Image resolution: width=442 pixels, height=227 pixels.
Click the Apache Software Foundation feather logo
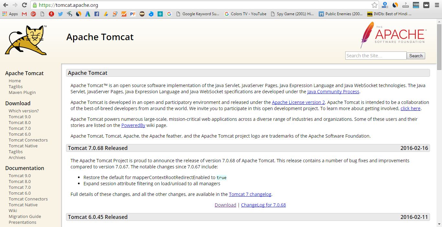click(x=393, y=35)
